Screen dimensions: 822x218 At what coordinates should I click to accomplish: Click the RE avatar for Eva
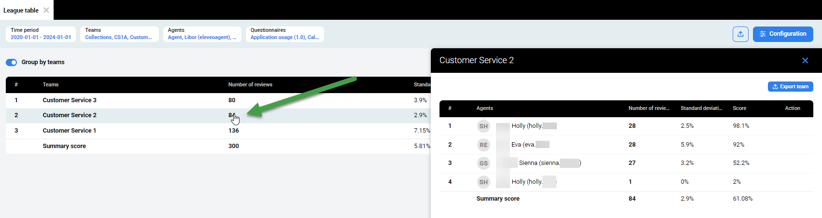point(483,145)
